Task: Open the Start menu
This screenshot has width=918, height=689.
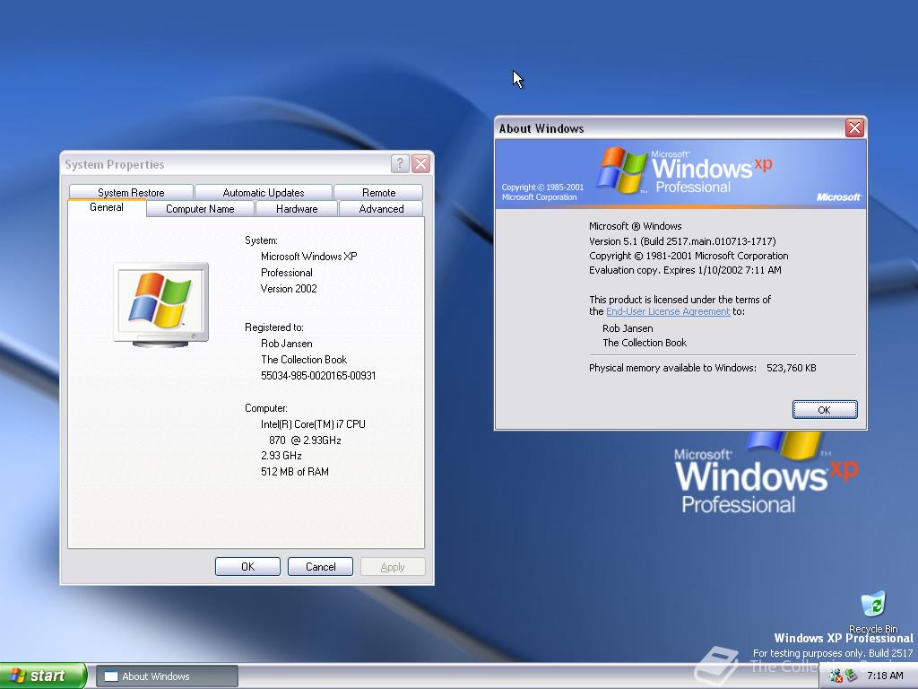Action: (42, 676)
